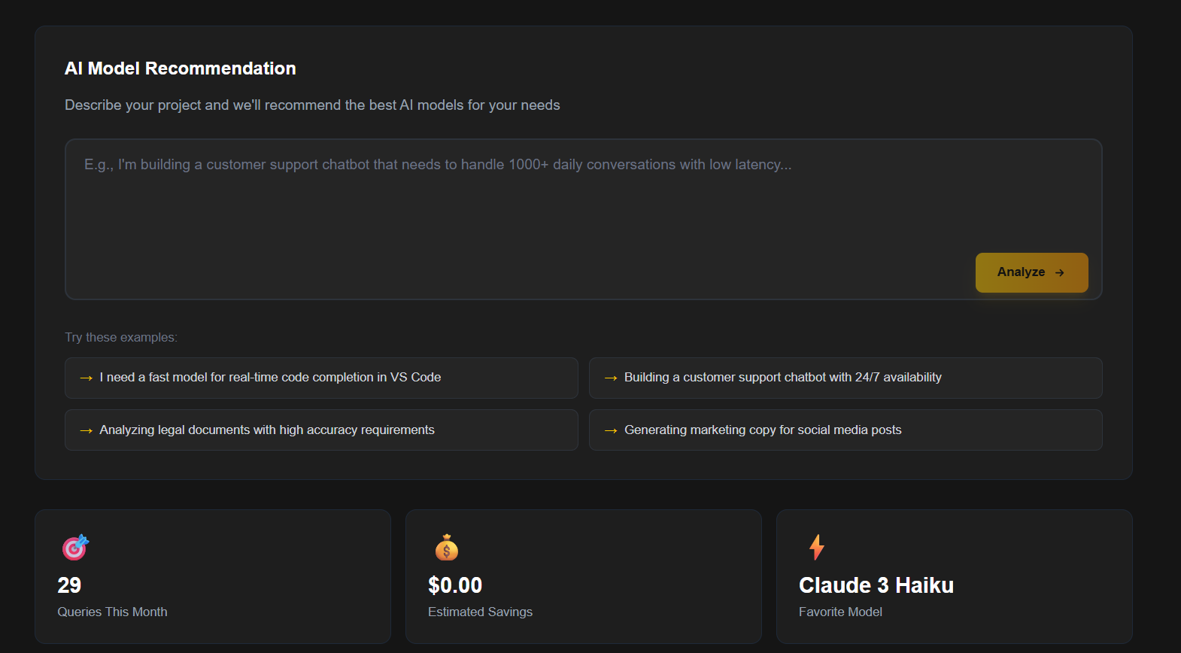Viewport: 1181px width, 653px height.
Task: Use the social media marketing copy example
Action: click(763, 430)
